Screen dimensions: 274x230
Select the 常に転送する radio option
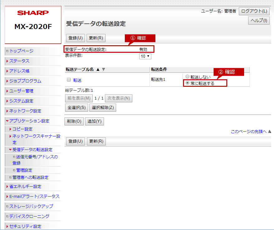[187, 83]
